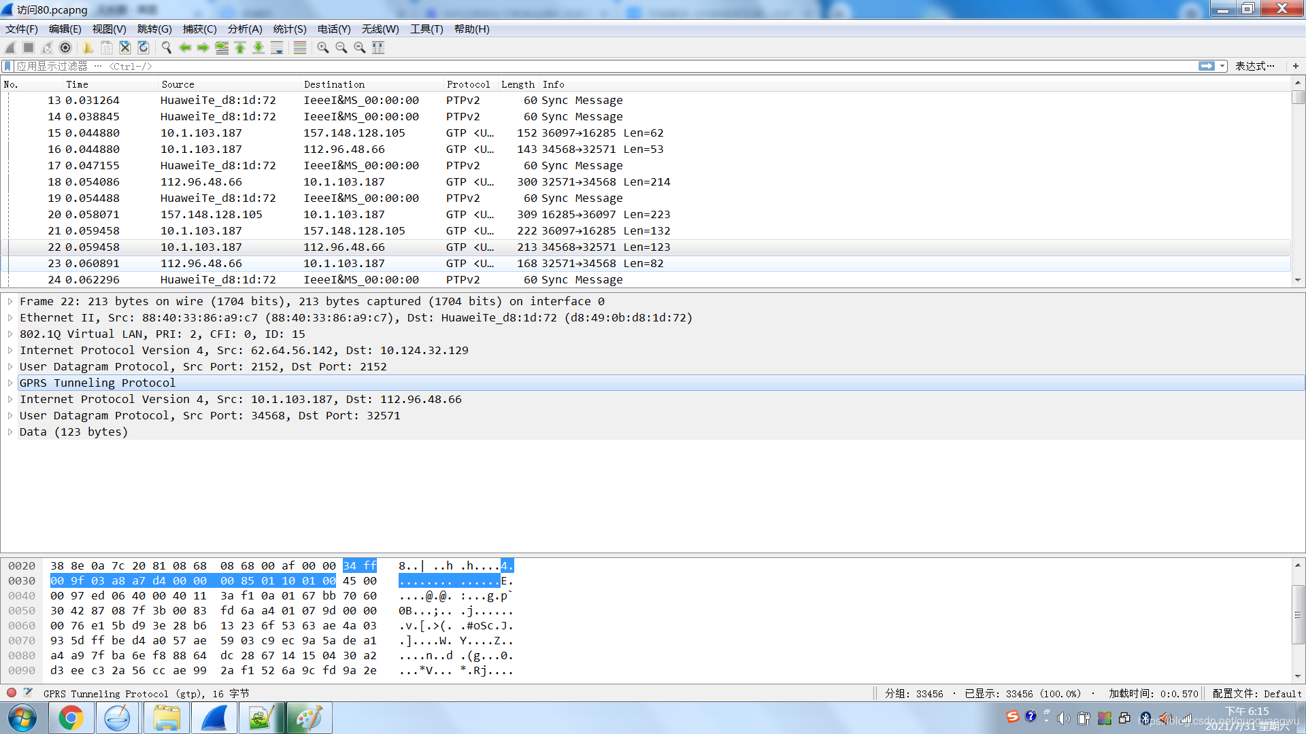The image size is (1306, 734).
Task: Open the 统计(S) menu
Action: point(289,29)
